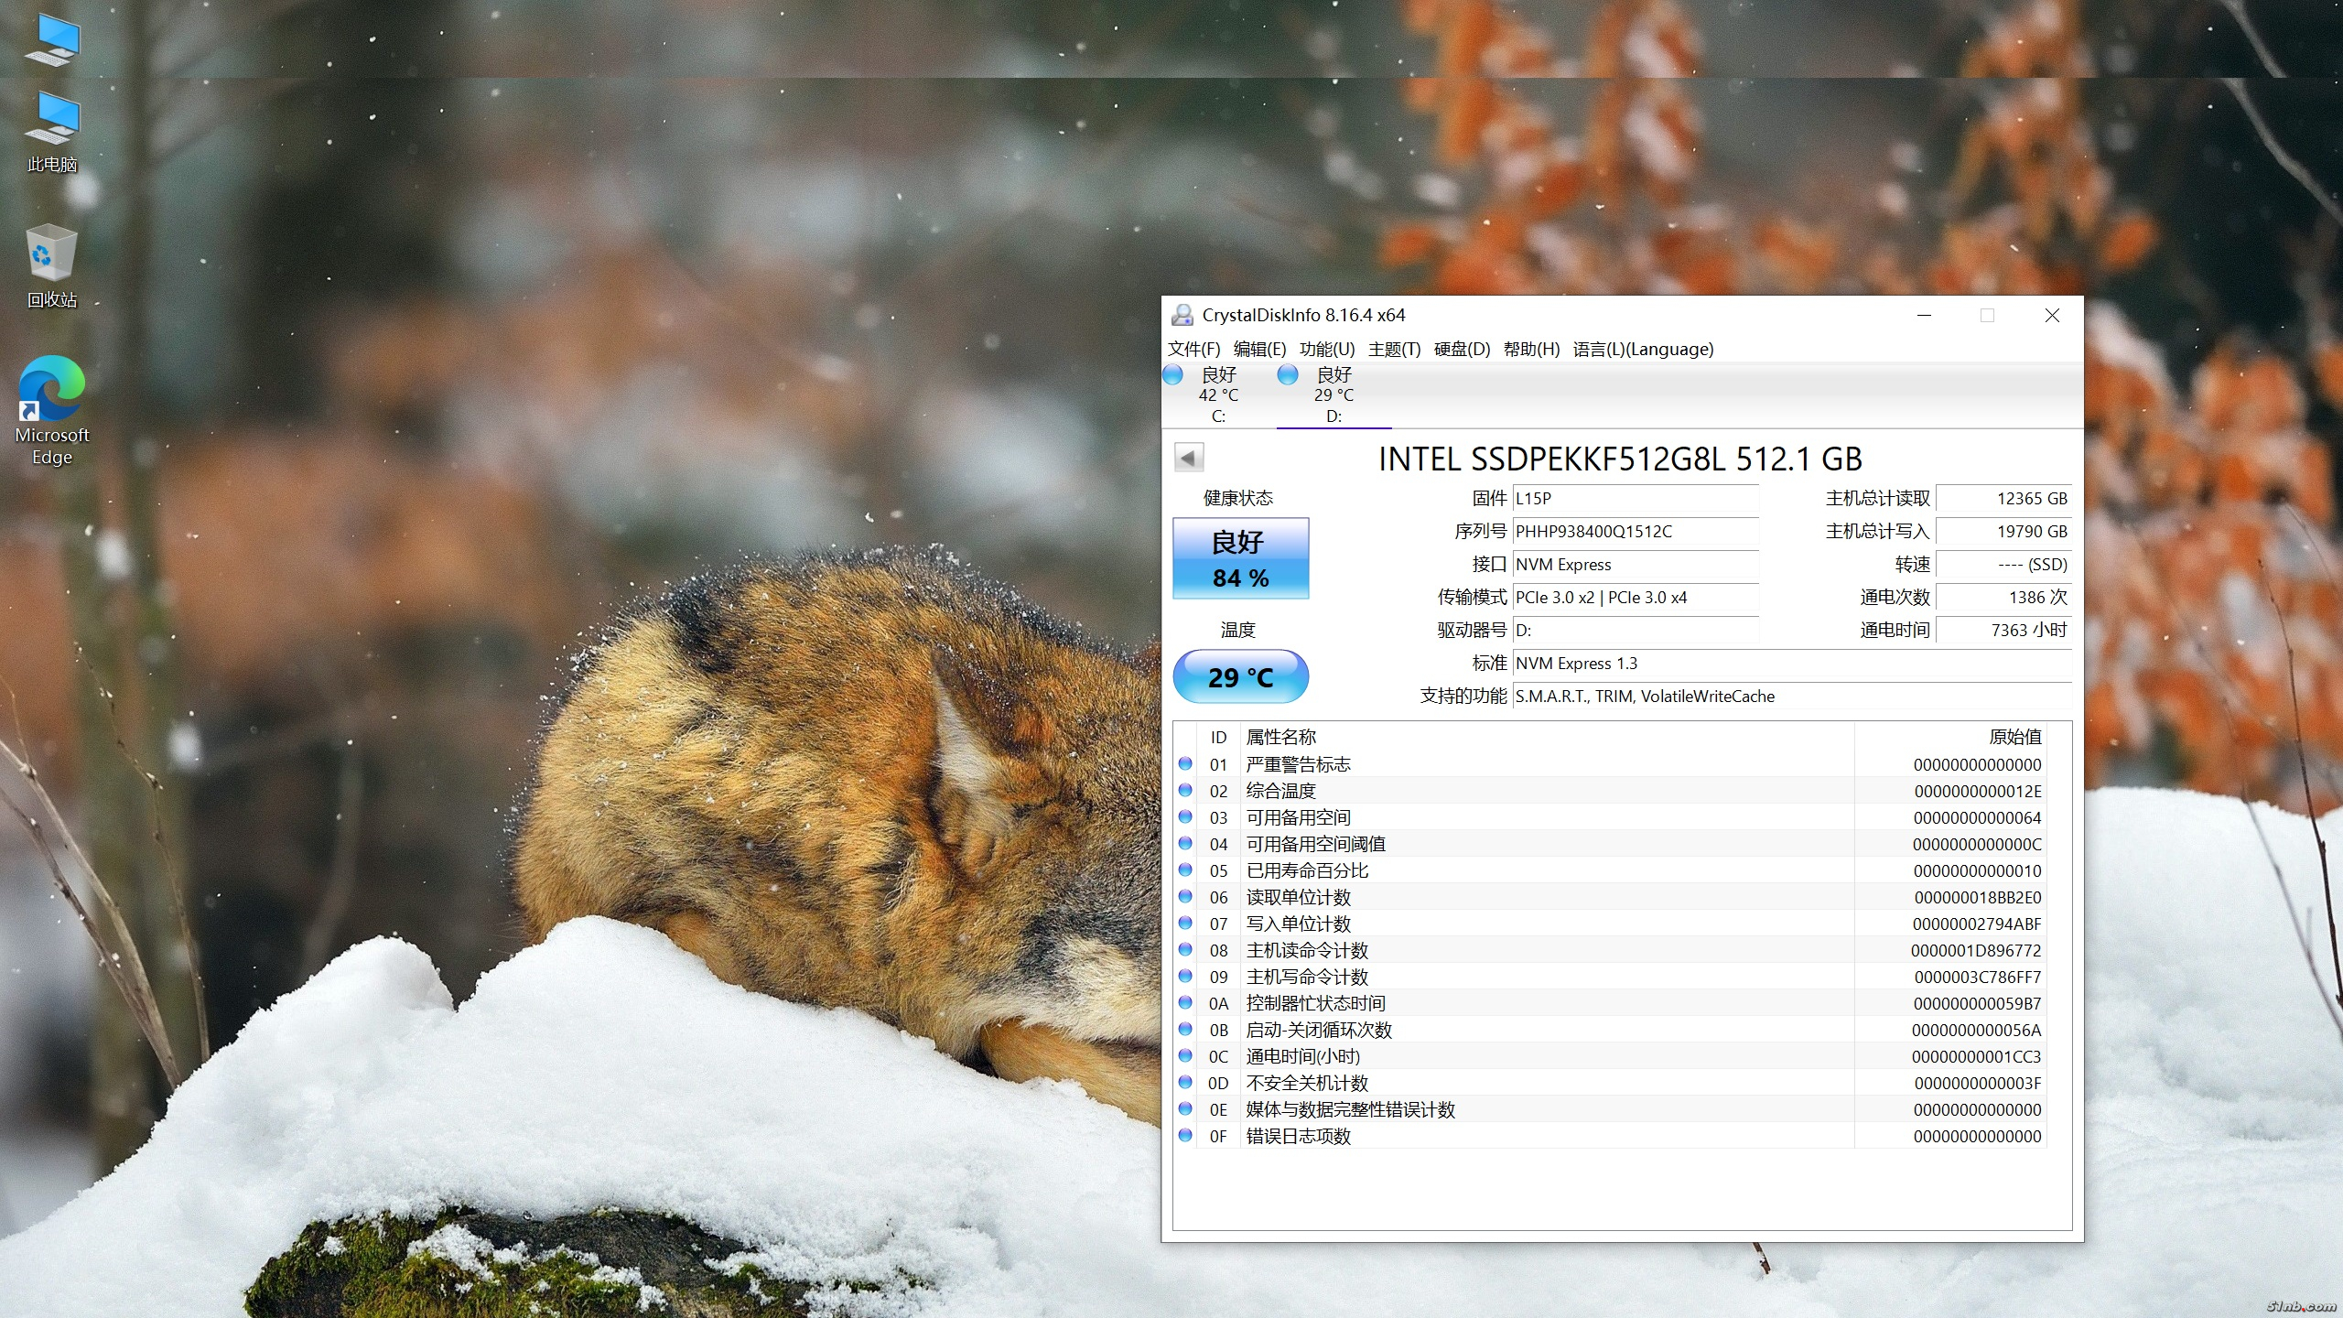Click the 良好 84 % health status button
This screenshot has height=1318, width=2343.
click(1240, 558)
